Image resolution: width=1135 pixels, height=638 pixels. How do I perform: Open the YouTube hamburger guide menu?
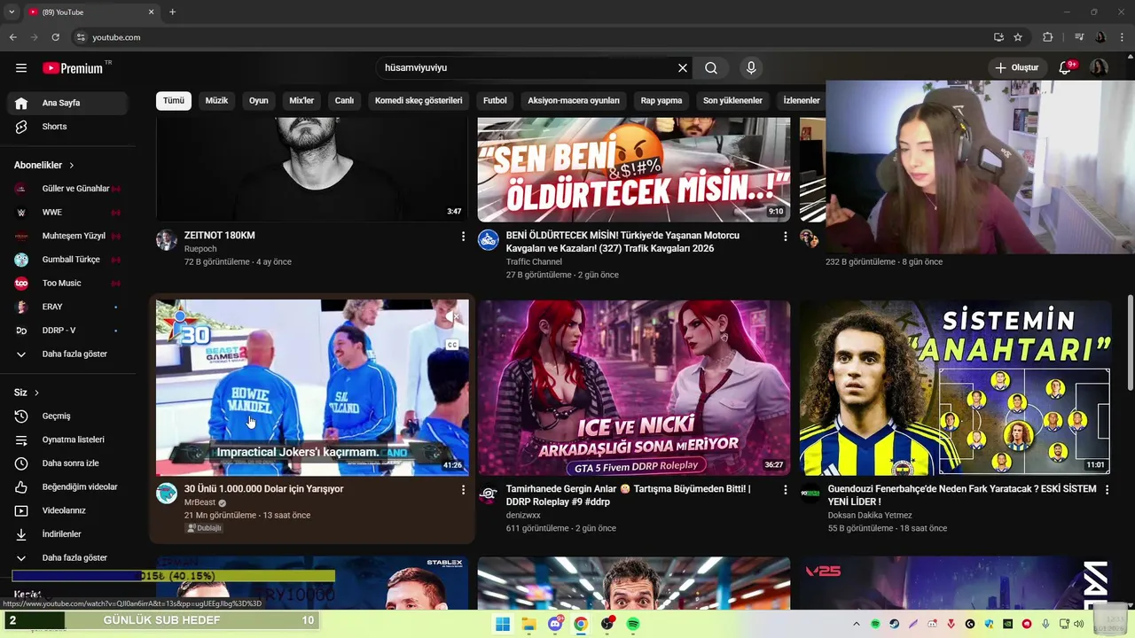(21, 68)
